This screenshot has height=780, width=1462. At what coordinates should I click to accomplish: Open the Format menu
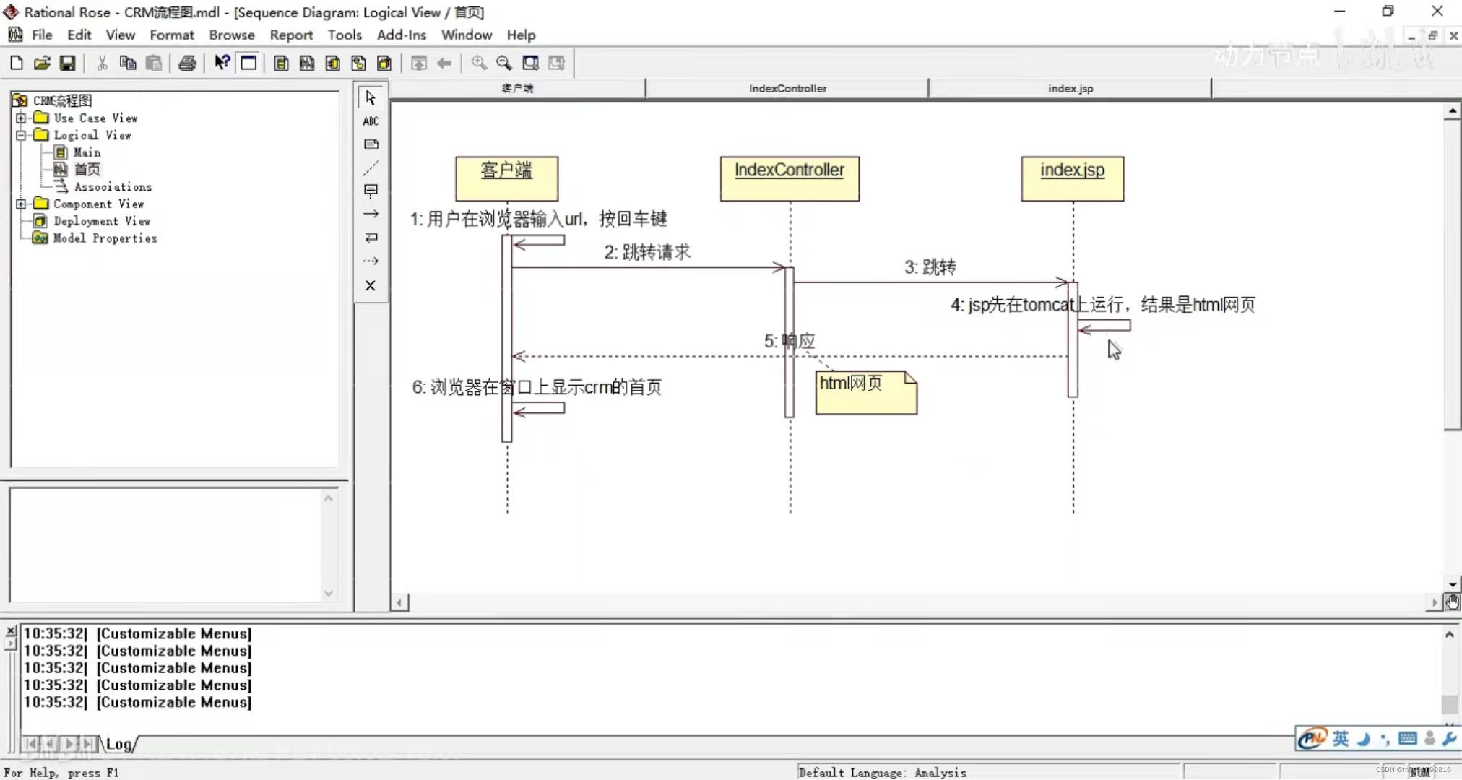pos(172,35)
